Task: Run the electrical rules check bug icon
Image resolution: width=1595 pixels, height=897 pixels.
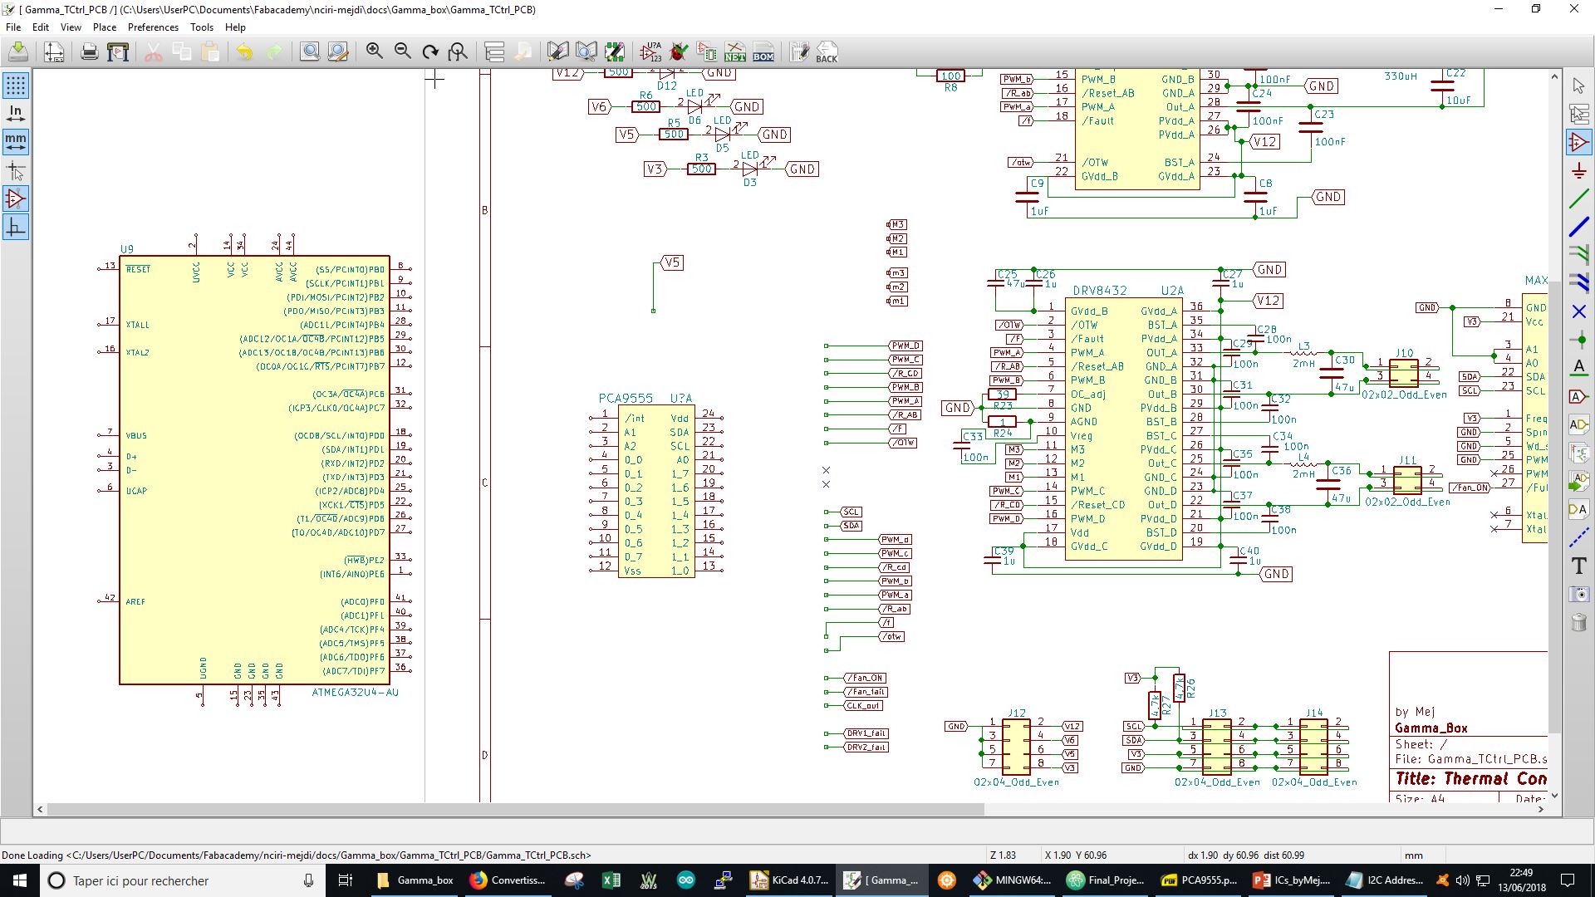Action: coord(679,52)
